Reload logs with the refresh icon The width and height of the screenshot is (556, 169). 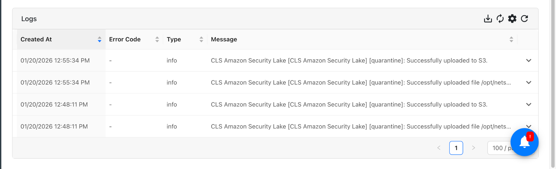pos(525,19)
